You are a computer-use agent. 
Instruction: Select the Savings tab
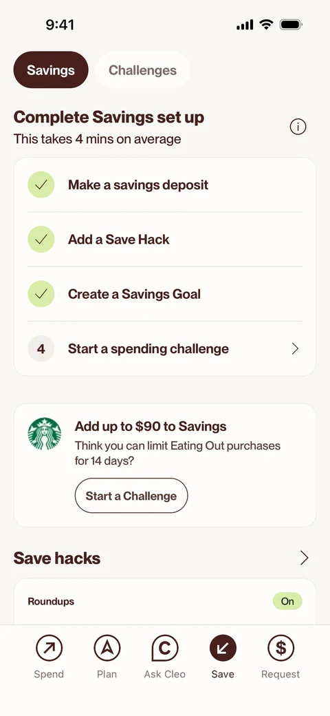(51, 70)
